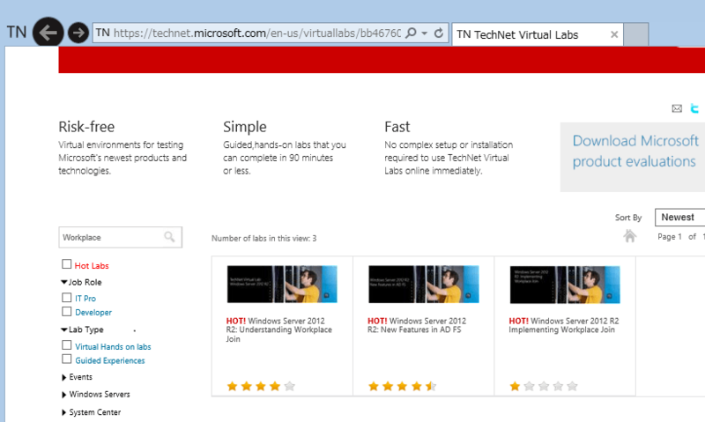Rate New Features in AD FS one star
The height and width of the screenshot is (422, 705).
373,386
